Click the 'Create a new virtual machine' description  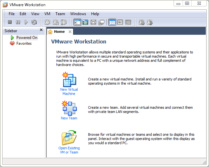[x=140, y=81]
